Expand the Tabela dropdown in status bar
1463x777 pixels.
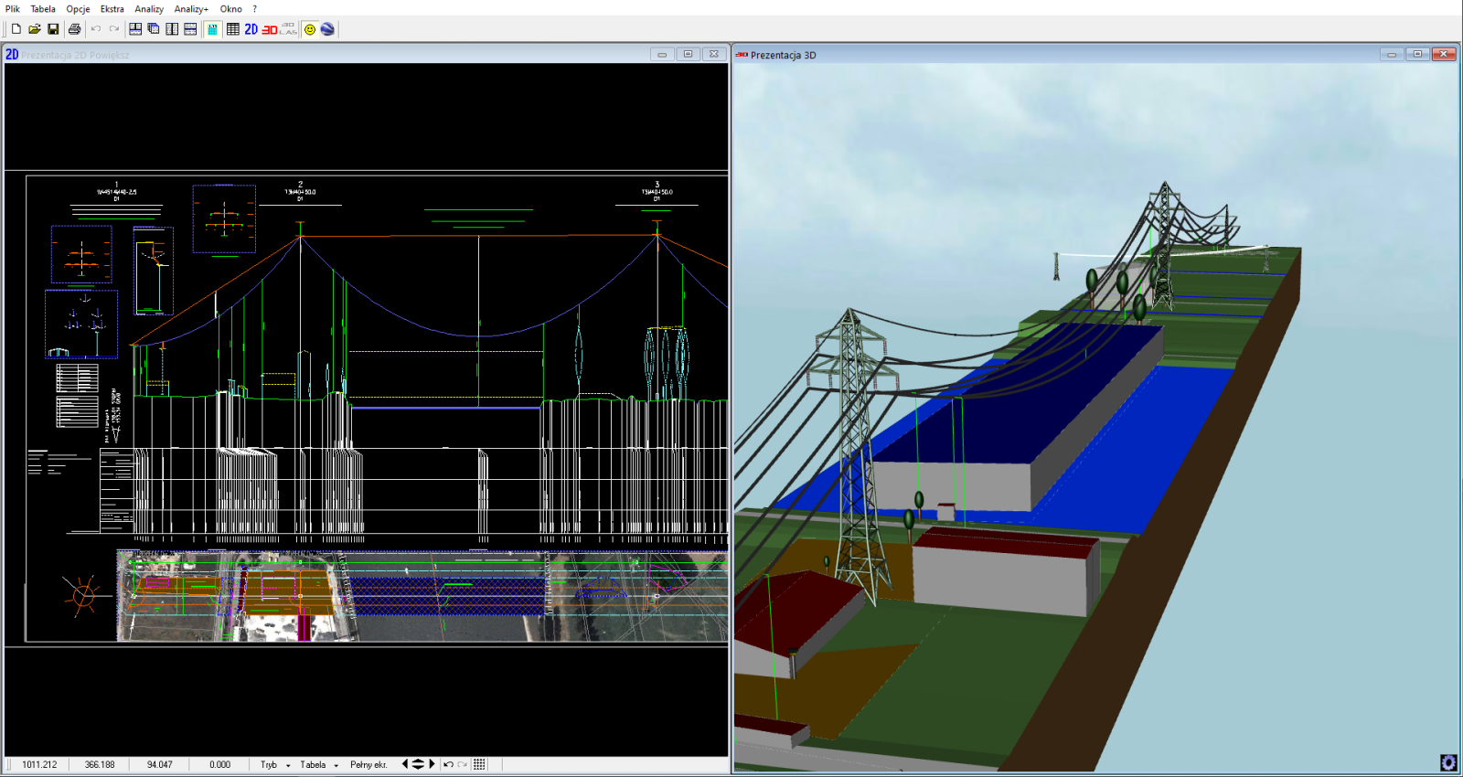pyautogui.click(x=319, y=764)
